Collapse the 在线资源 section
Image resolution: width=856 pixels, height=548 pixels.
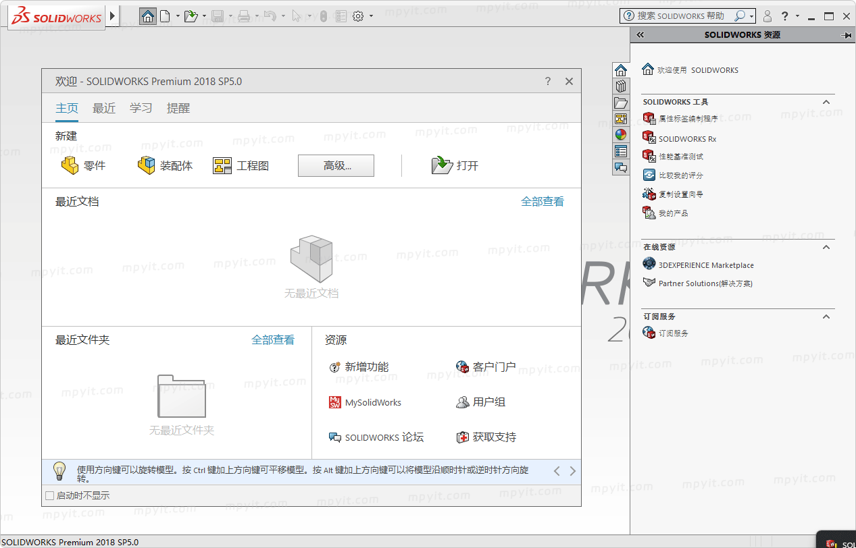826,247
